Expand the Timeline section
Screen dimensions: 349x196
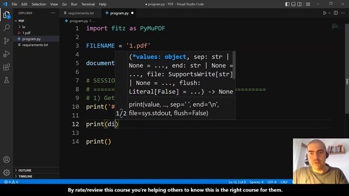37,176
